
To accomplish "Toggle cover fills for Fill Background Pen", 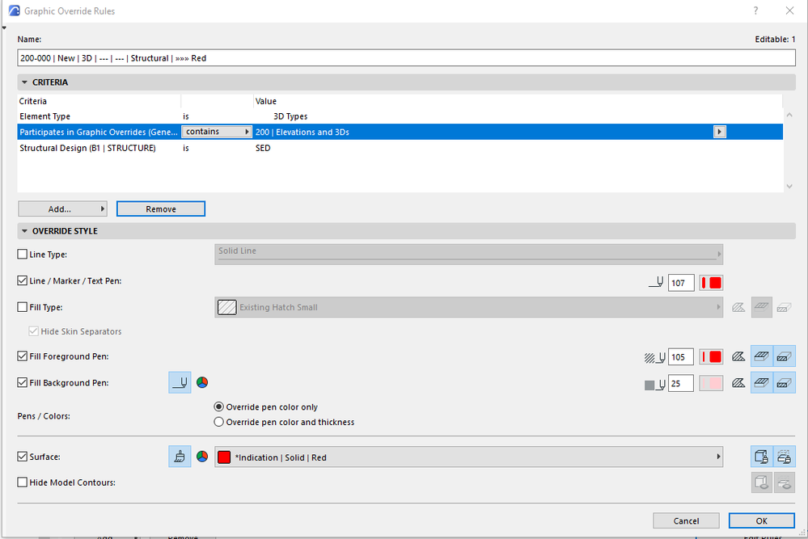I will click(x=762, y=383).
